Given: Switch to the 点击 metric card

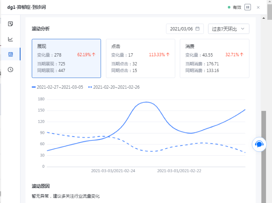Looking at the screenshot, I should [x=140, y=58].
